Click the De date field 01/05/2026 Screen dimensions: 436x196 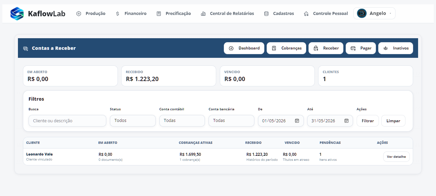[281, 121]
